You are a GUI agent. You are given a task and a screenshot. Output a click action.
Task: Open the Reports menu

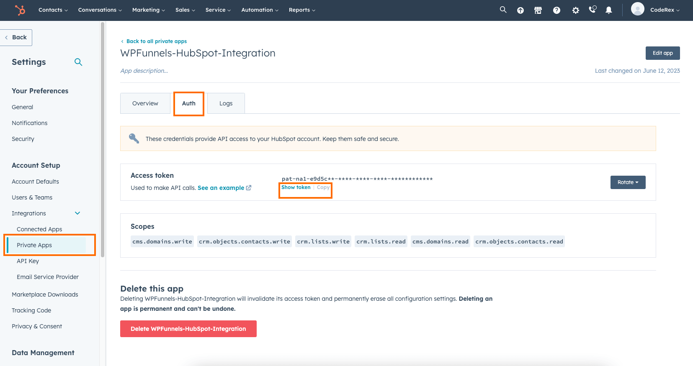[302, 10]
